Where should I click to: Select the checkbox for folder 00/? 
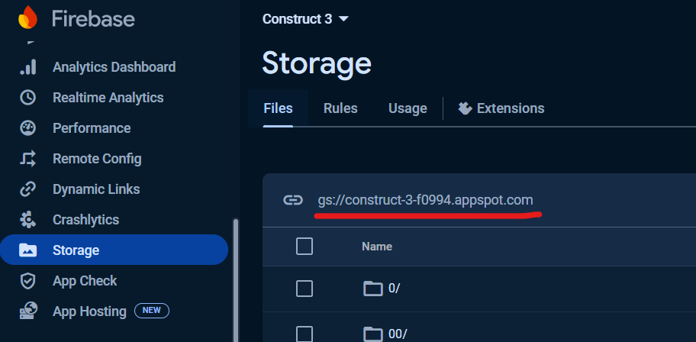pyautogui.click(x=304, y=334)
